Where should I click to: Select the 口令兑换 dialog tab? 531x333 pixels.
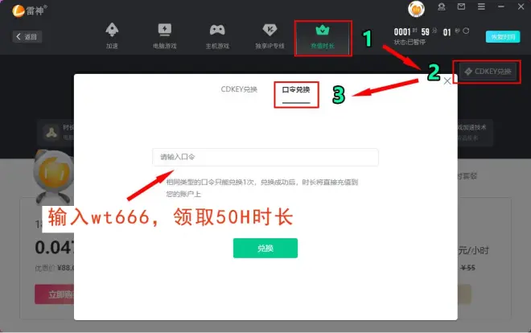tap(296, 89)
